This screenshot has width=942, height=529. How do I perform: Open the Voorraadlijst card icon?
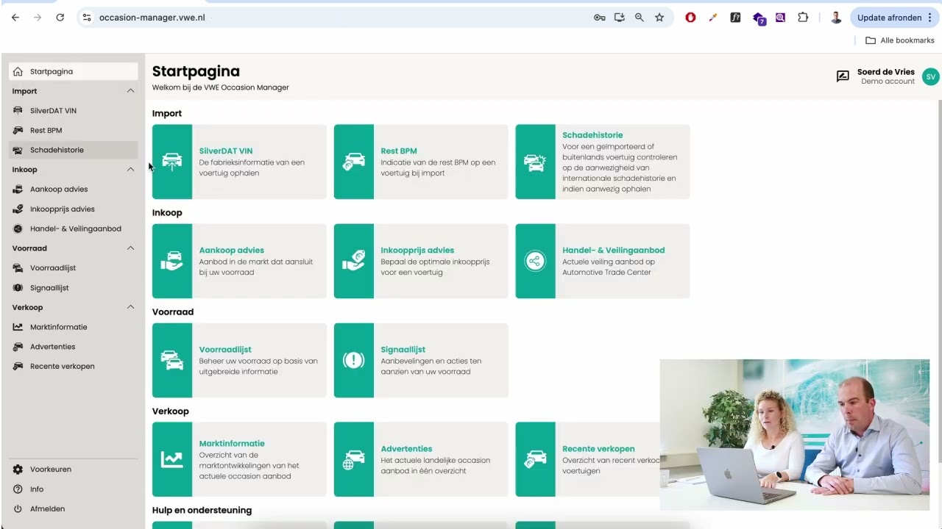click(x=172, y=360)
